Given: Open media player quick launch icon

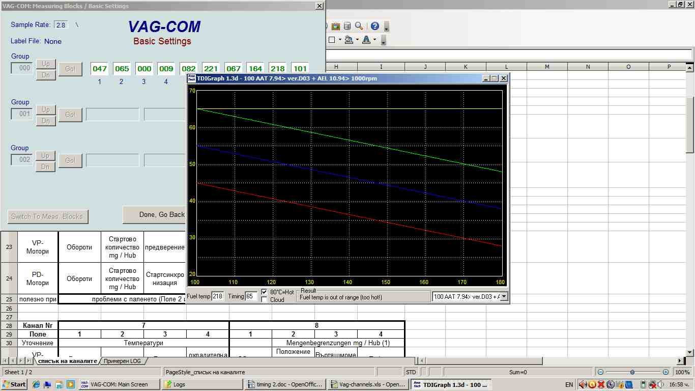Looking at the screenshot, I should click(x=70, y=384).
